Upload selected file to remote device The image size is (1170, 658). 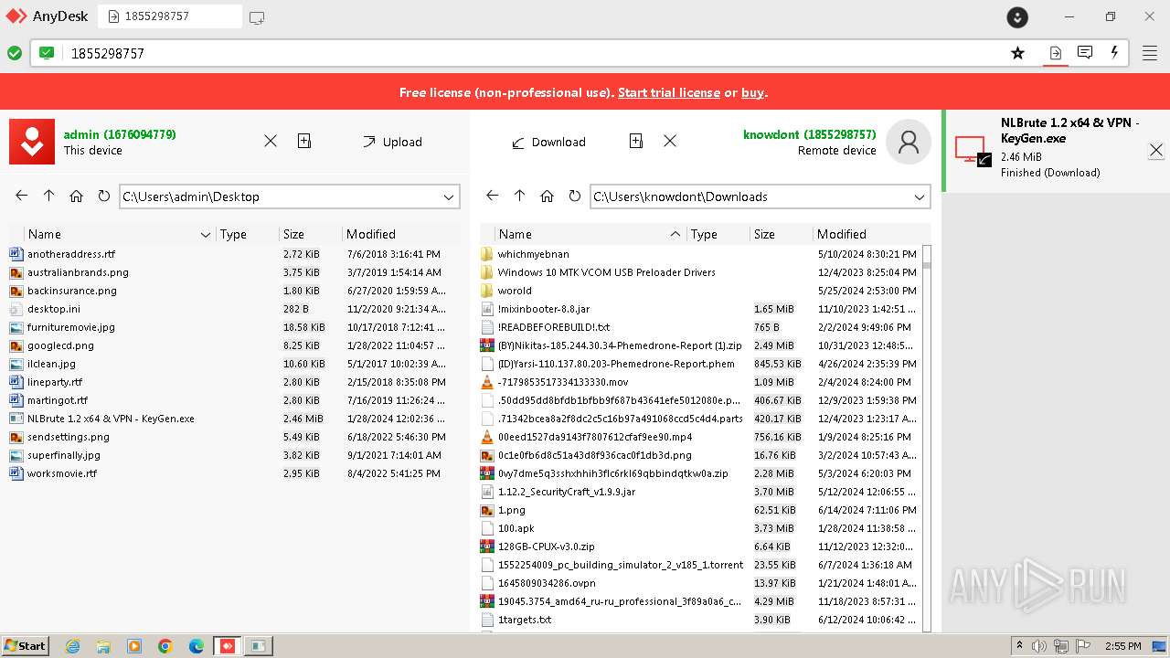[x=392, y=142]
